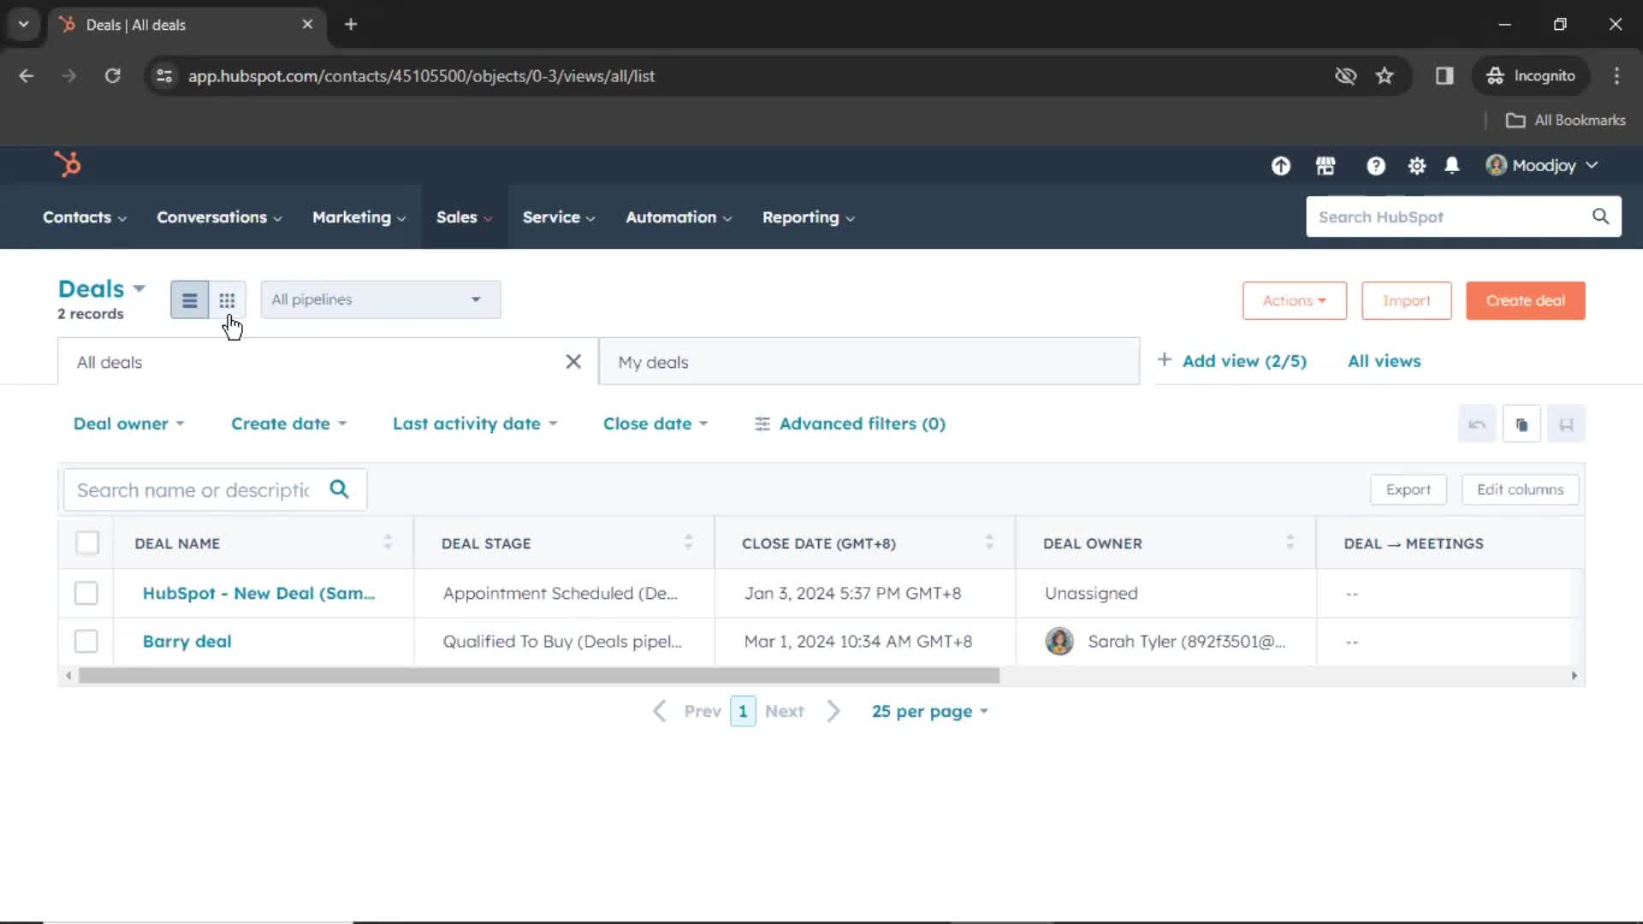1643x924 pixels.
Task: Click the help question mark icon
Action: coord(1375,166)
